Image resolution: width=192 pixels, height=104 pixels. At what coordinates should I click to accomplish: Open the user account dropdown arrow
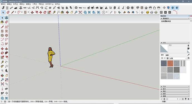pyautogui.click(x=107, y=12)
